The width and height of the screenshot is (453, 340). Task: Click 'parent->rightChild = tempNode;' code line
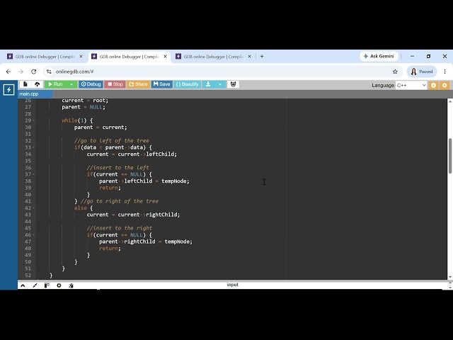point(146,242)
